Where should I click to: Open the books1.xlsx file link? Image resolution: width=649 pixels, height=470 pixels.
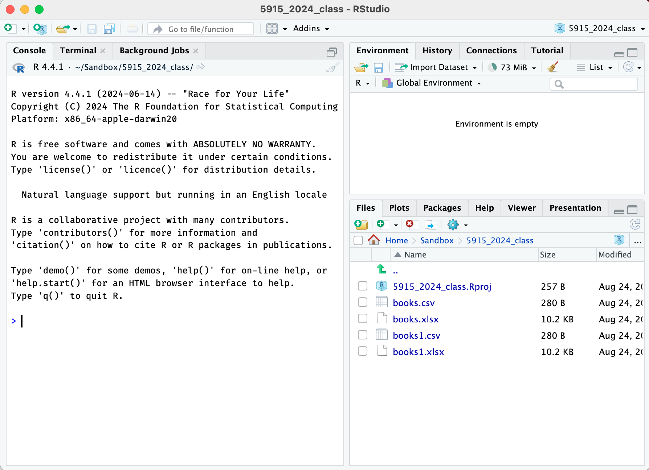419,352
